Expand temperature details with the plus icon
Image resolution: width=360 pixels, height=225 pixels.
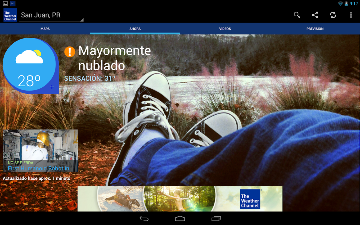point(52,87)
